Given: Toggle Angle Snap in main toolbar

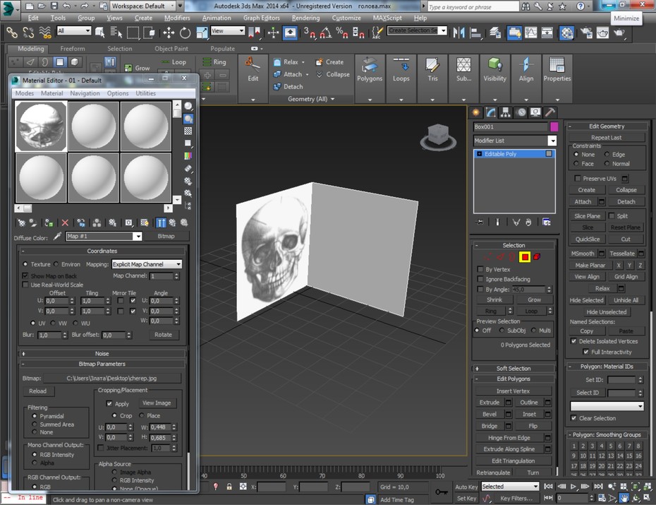Looking at the screenshot, I should [x=326, y=32].
